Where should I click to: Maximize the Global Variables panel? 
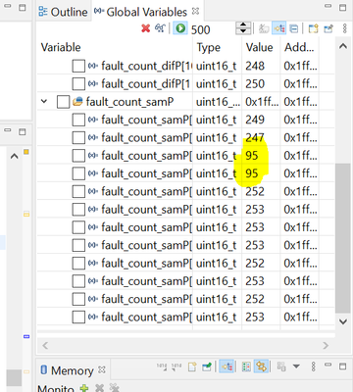343,7
